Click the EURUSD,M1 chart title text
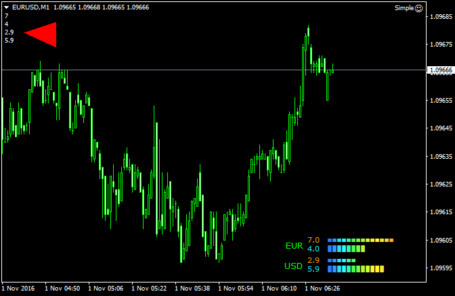 click(x=31, y=7)
